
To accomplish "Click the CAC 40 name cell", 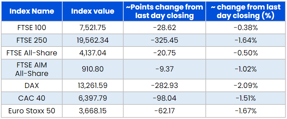I will tap(32, 98).
